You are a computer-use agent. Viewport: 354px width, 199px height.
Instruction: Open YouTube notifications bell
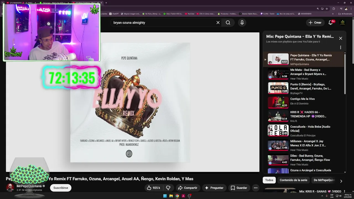pyautogui.click(x=330, y=23)
